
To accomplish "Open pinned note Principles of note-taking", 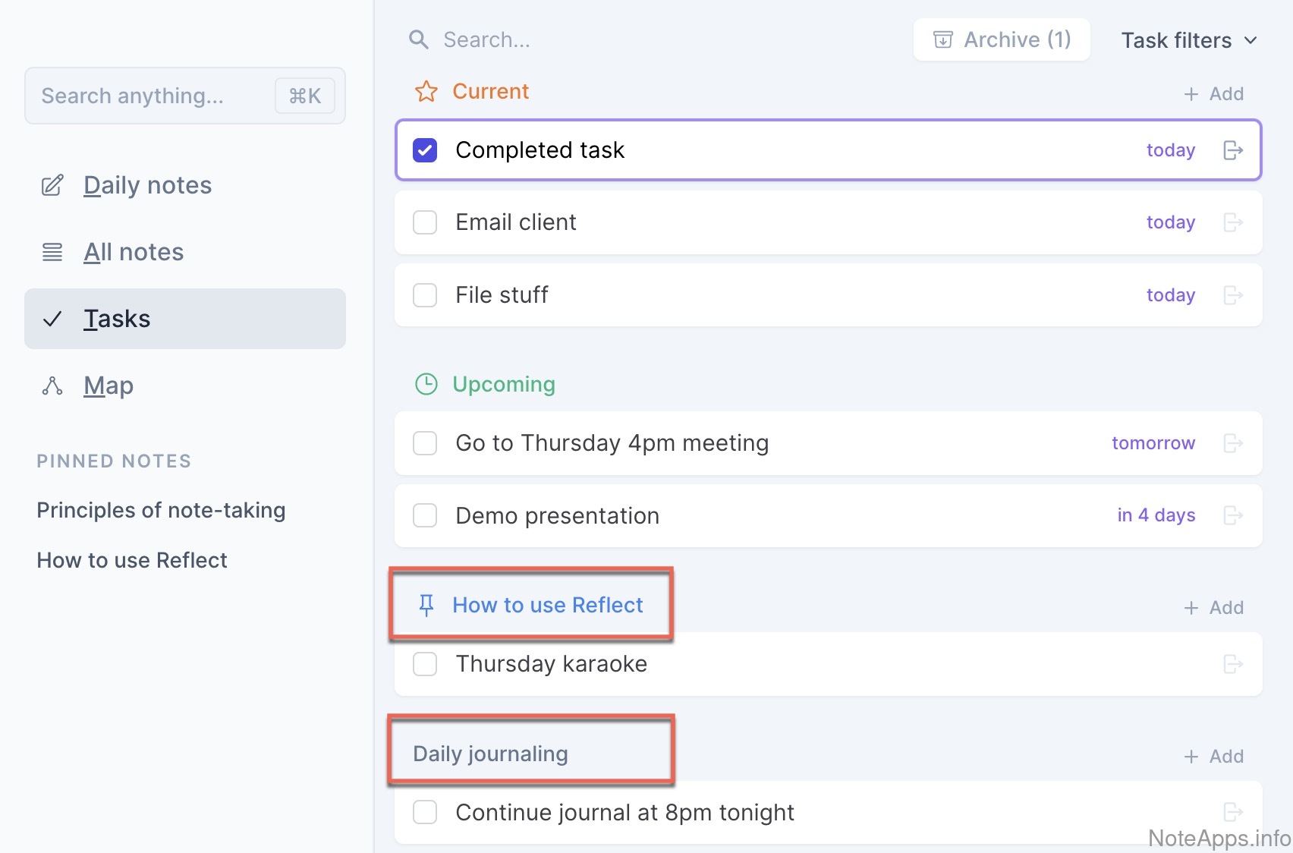I will [x=161, y=510].
